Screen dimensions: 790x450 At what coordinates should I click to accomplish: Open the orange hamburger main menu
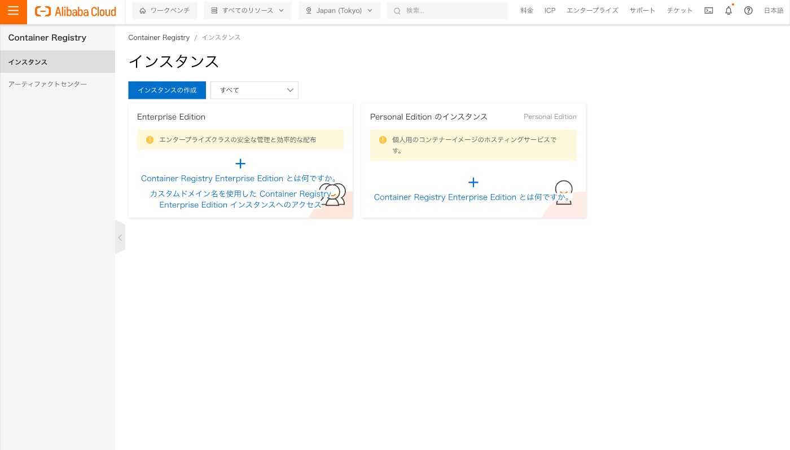(x=13, y=11)
